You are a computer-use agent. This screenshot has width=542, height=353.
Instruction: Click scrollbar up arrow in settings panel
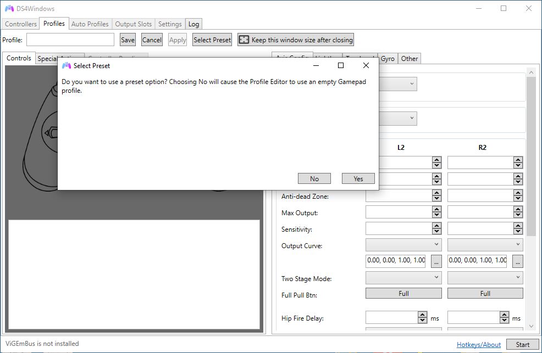tap(532, 72)
